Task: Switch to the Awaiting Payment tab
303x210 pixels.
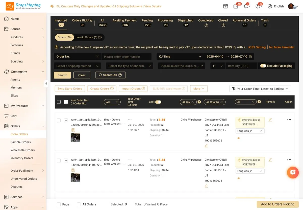Action: 124,23
